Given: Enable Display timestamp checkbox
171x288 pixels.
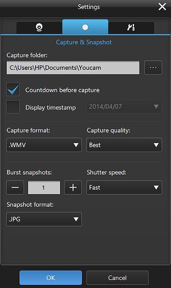Looking at the screenshot, I should tap(13, 107).
